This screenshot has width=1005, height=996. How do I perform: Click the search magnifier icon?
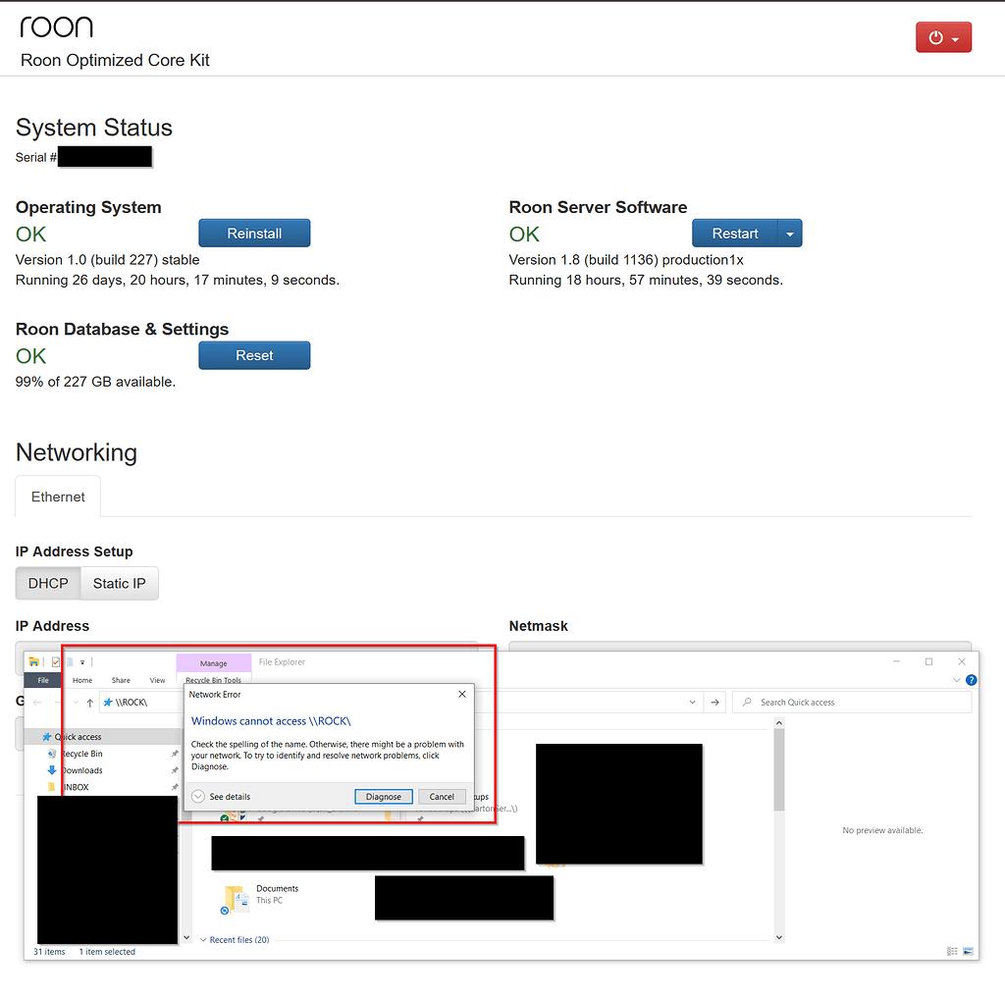coord(747,703)
